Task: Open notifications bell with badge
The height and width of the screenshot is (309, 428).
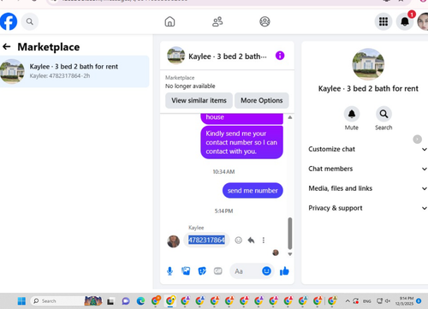Action: (x=405, y=21)
